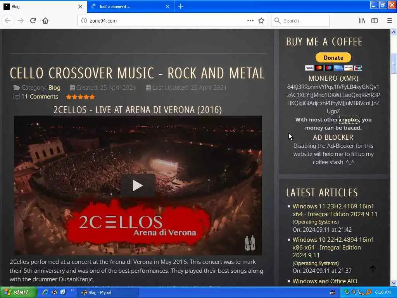Open the Windows 10 22H2.4894 16in1 article
Image resolution: width=397 pixels, height=298 pixels.
click(x=333, y=247)
